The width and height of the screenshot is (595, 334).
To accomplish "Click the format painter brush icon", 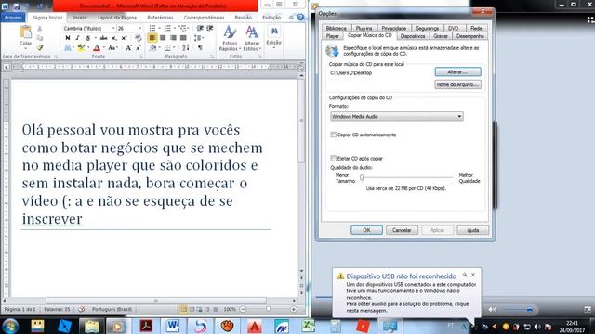I will pyautogui.click(x=40, y=47).
